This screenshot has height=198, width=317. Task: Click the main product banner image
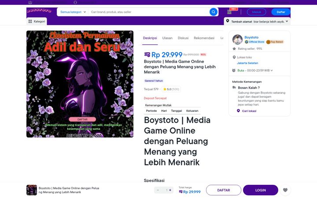pos(80,84)
